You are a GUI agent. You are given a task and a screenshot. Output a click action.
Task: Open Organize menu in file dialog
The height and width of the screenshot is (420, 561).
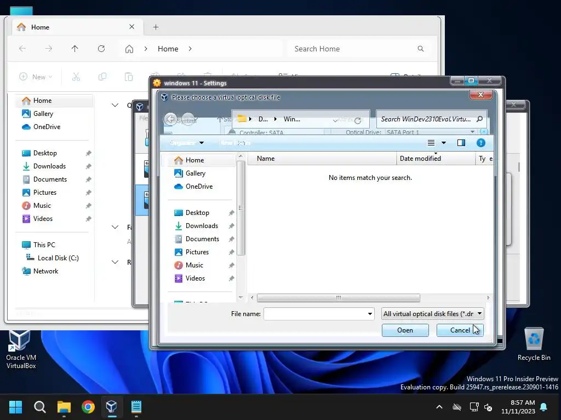coord(186,143)
